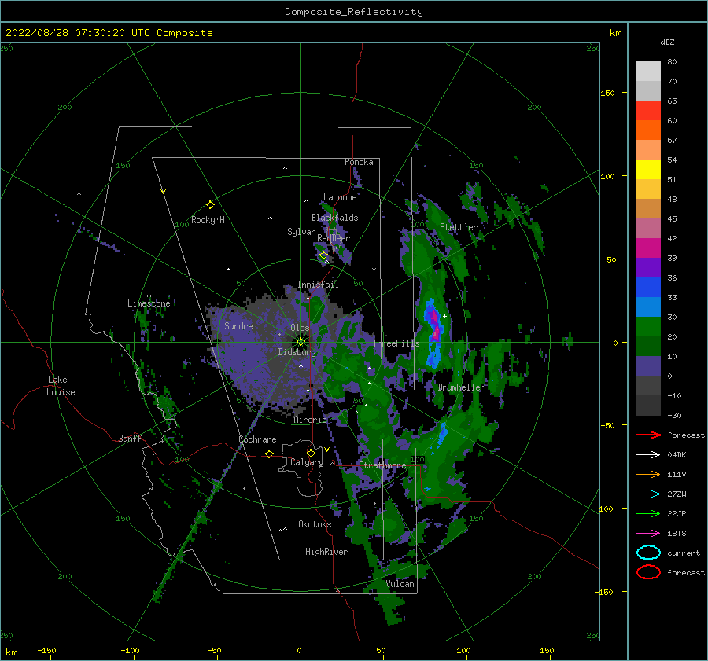
Task: Click the dBZ legend heading
Action: pos(667,42)
